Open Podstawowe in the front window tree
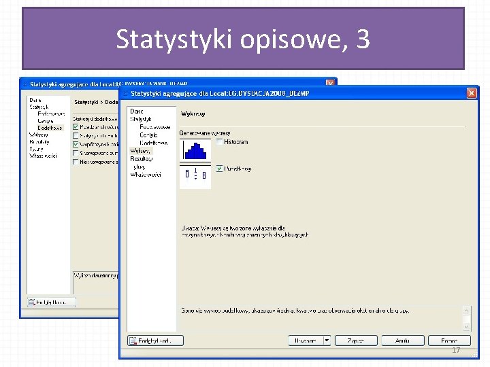 coord(155,127)
